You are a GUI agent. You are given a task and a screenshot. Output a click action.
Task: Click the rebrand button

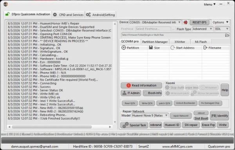point(155,125)
